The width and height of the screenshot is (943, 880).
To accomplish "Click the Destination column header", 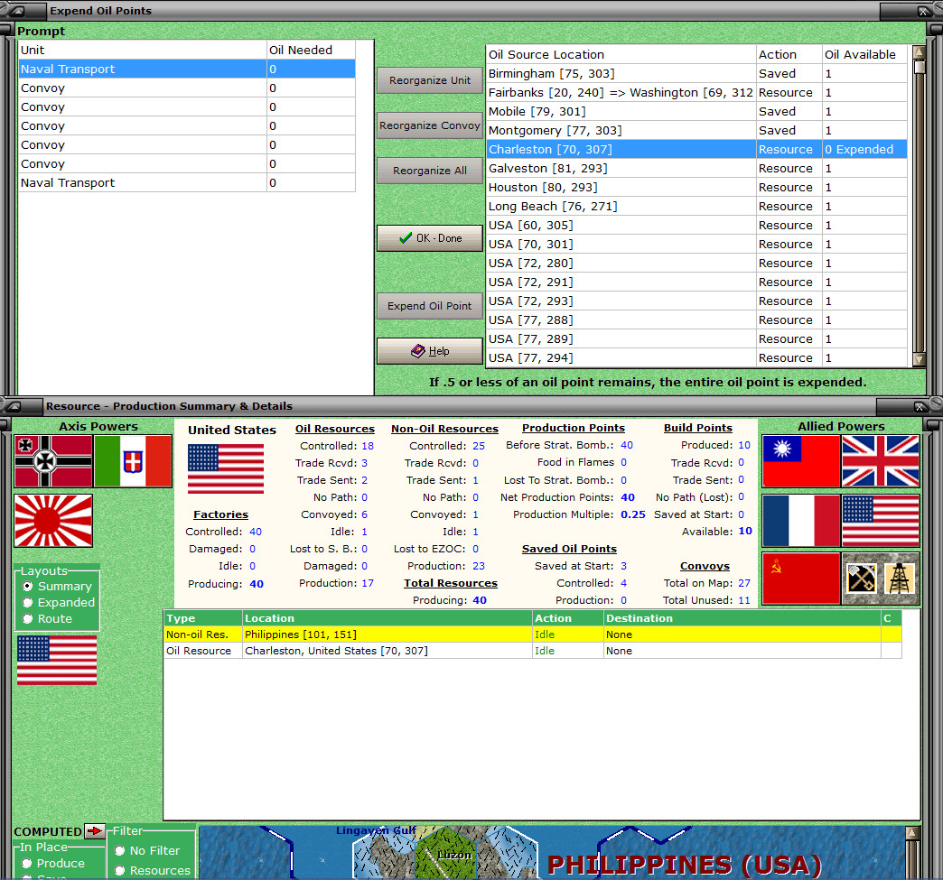I will pyautogui.click(x=742, y=618).
